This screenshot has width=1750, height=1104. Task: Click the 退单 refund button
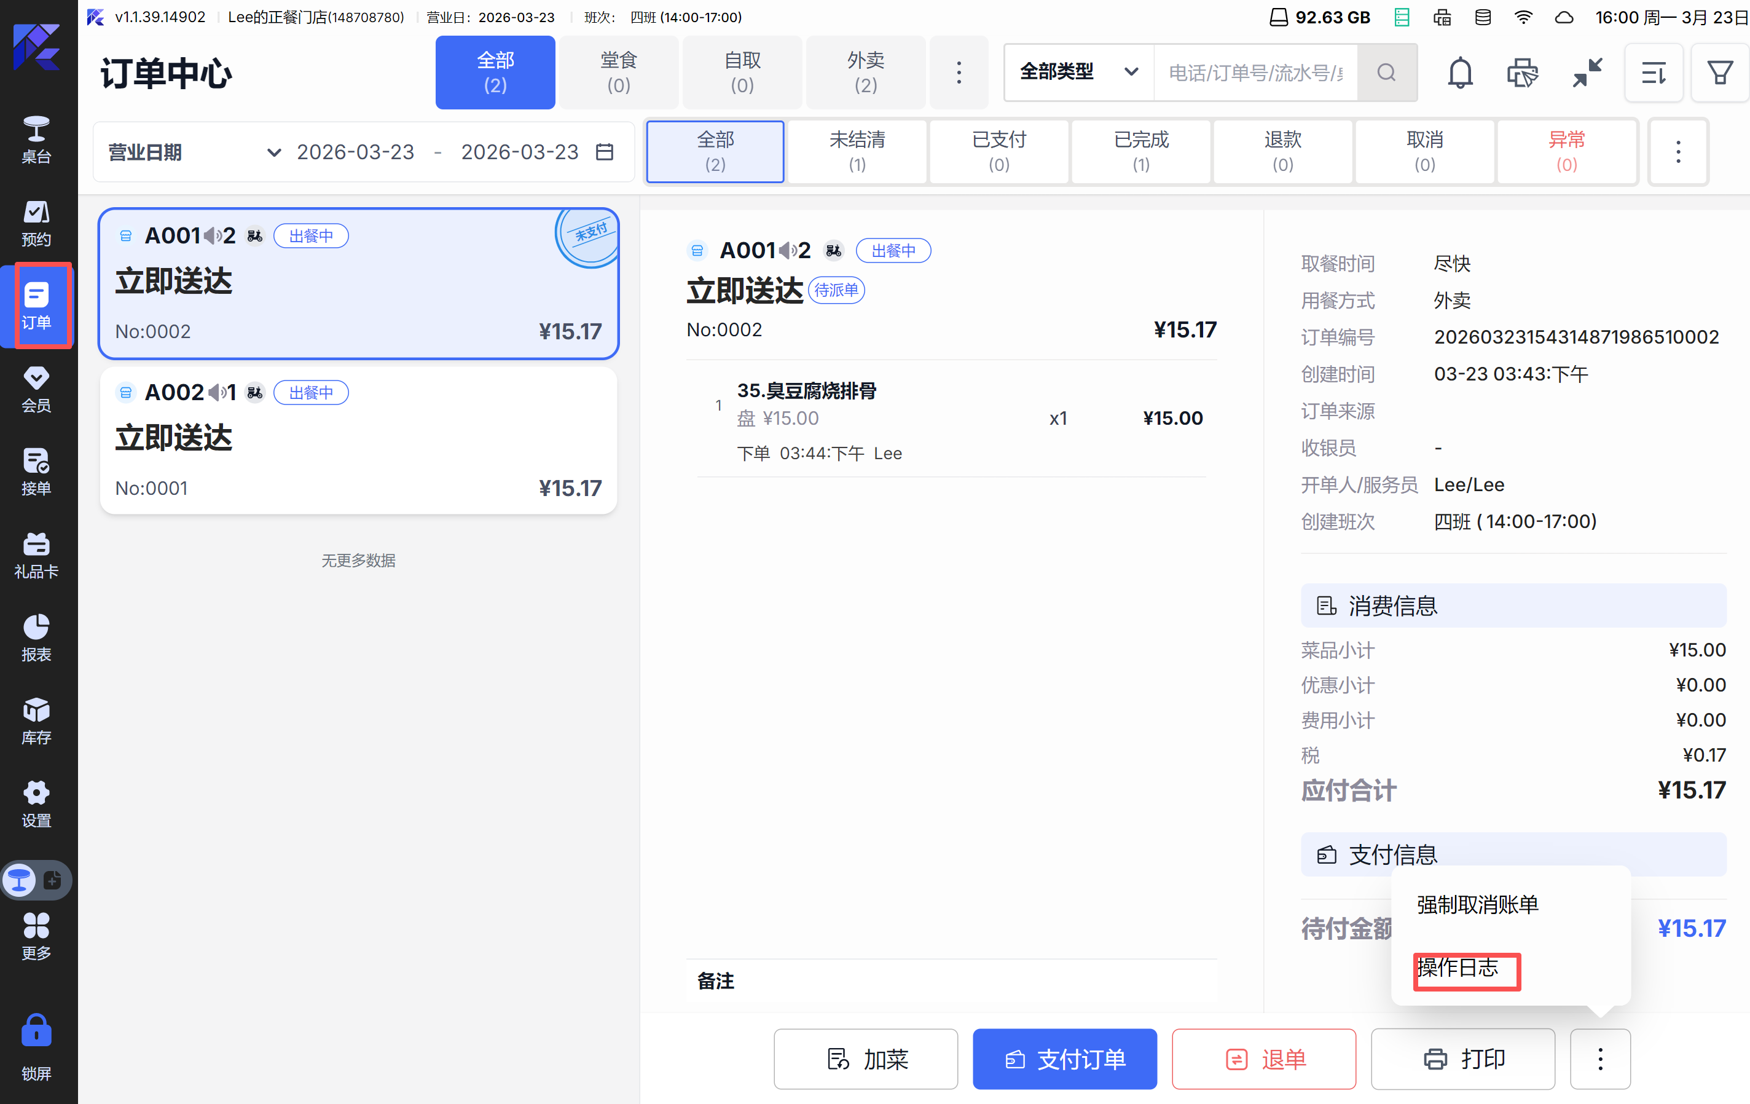pyautogui.click(x=1263, y=1059)
